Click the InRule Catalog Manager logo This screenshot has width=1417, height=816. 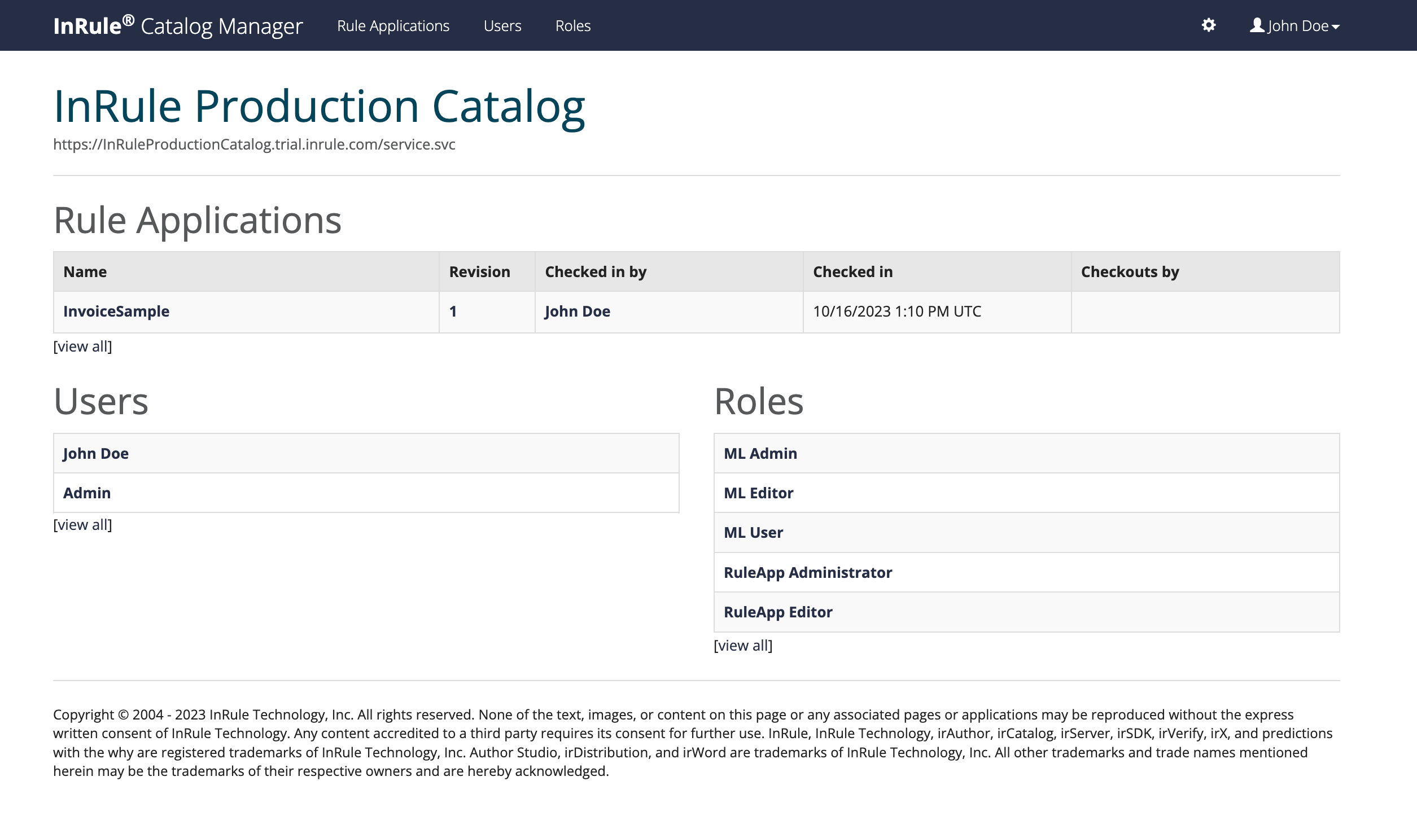point(178,26)
